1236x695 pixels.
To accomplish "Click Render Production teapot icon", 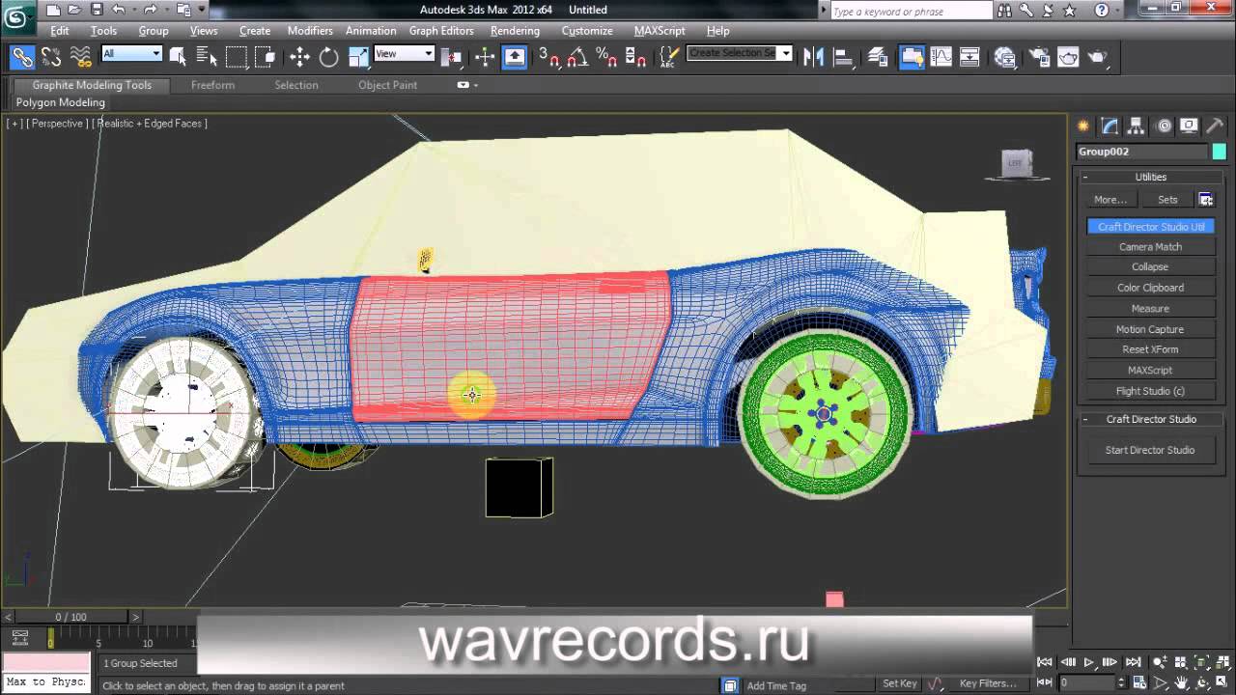I will click(x=1098, y=57).
